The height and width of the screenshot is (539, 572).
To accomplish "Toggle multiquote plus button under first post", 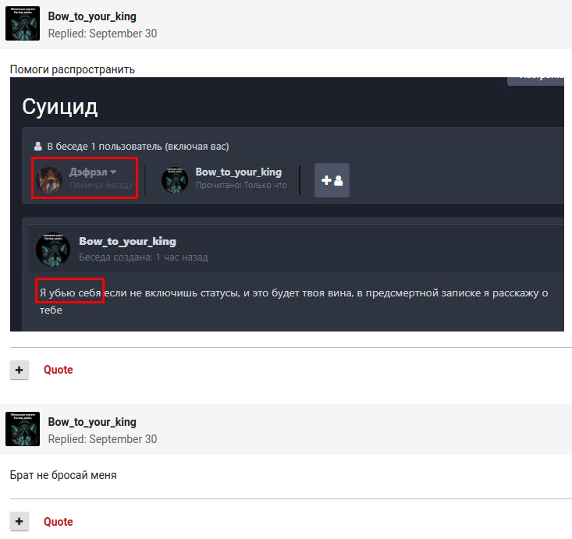I will [x=20, y=370].
